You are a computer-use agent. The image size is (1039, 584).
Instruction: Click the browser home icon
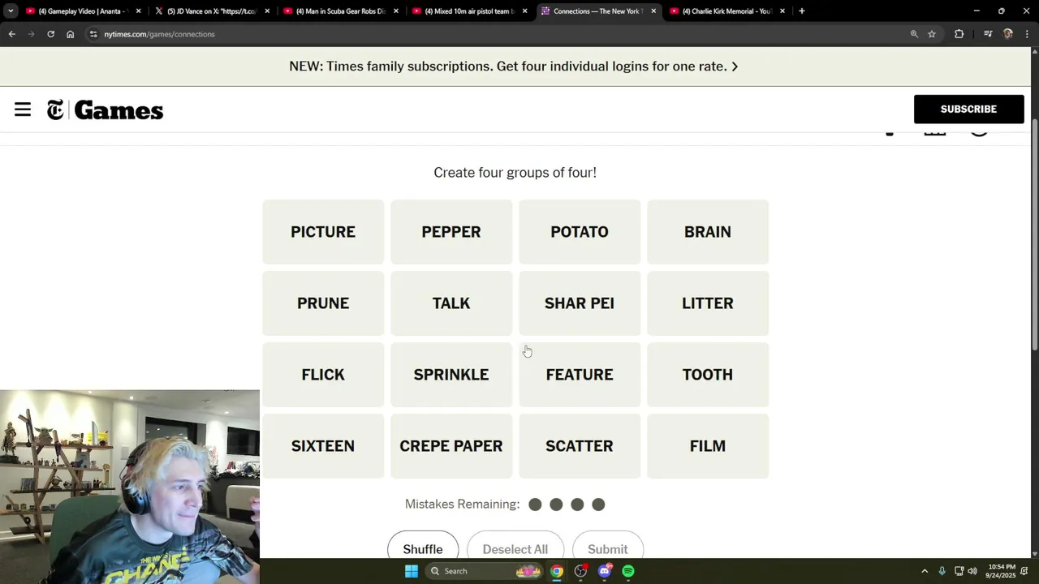pos(71,34)
